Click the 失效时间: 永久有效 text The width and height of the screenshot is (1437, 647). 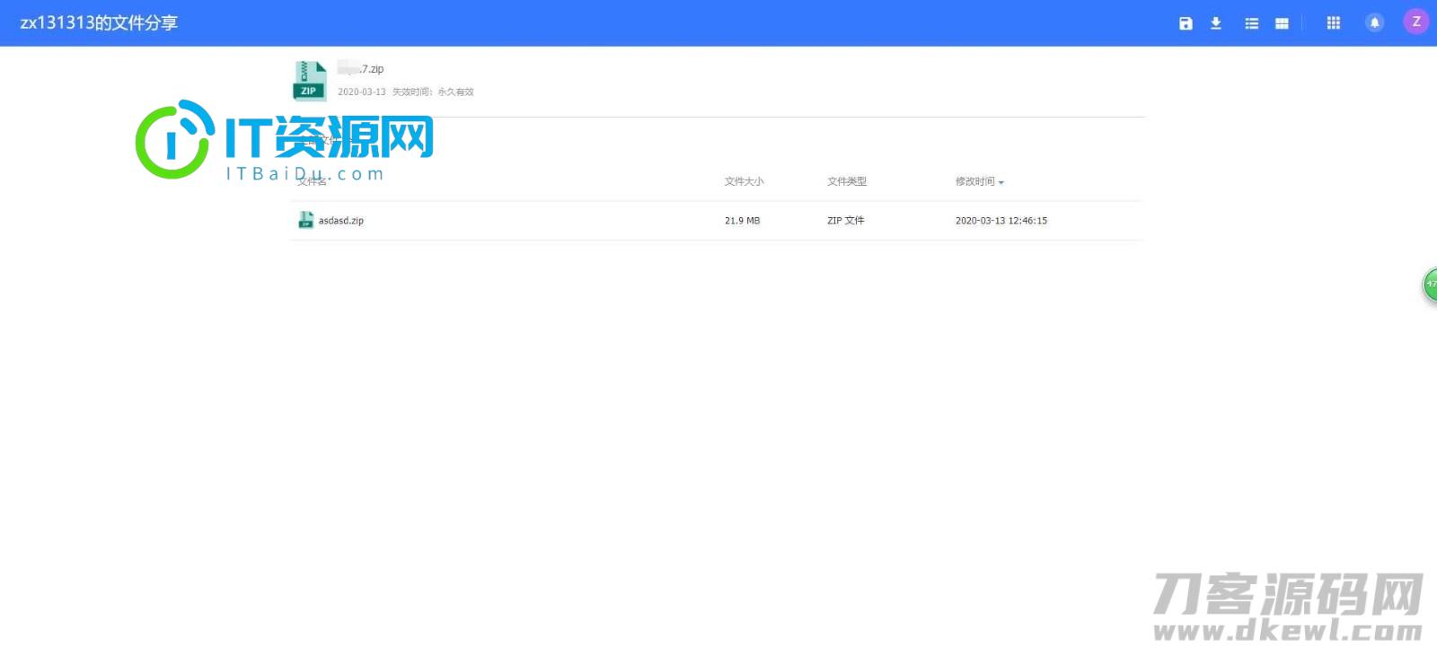433,92
